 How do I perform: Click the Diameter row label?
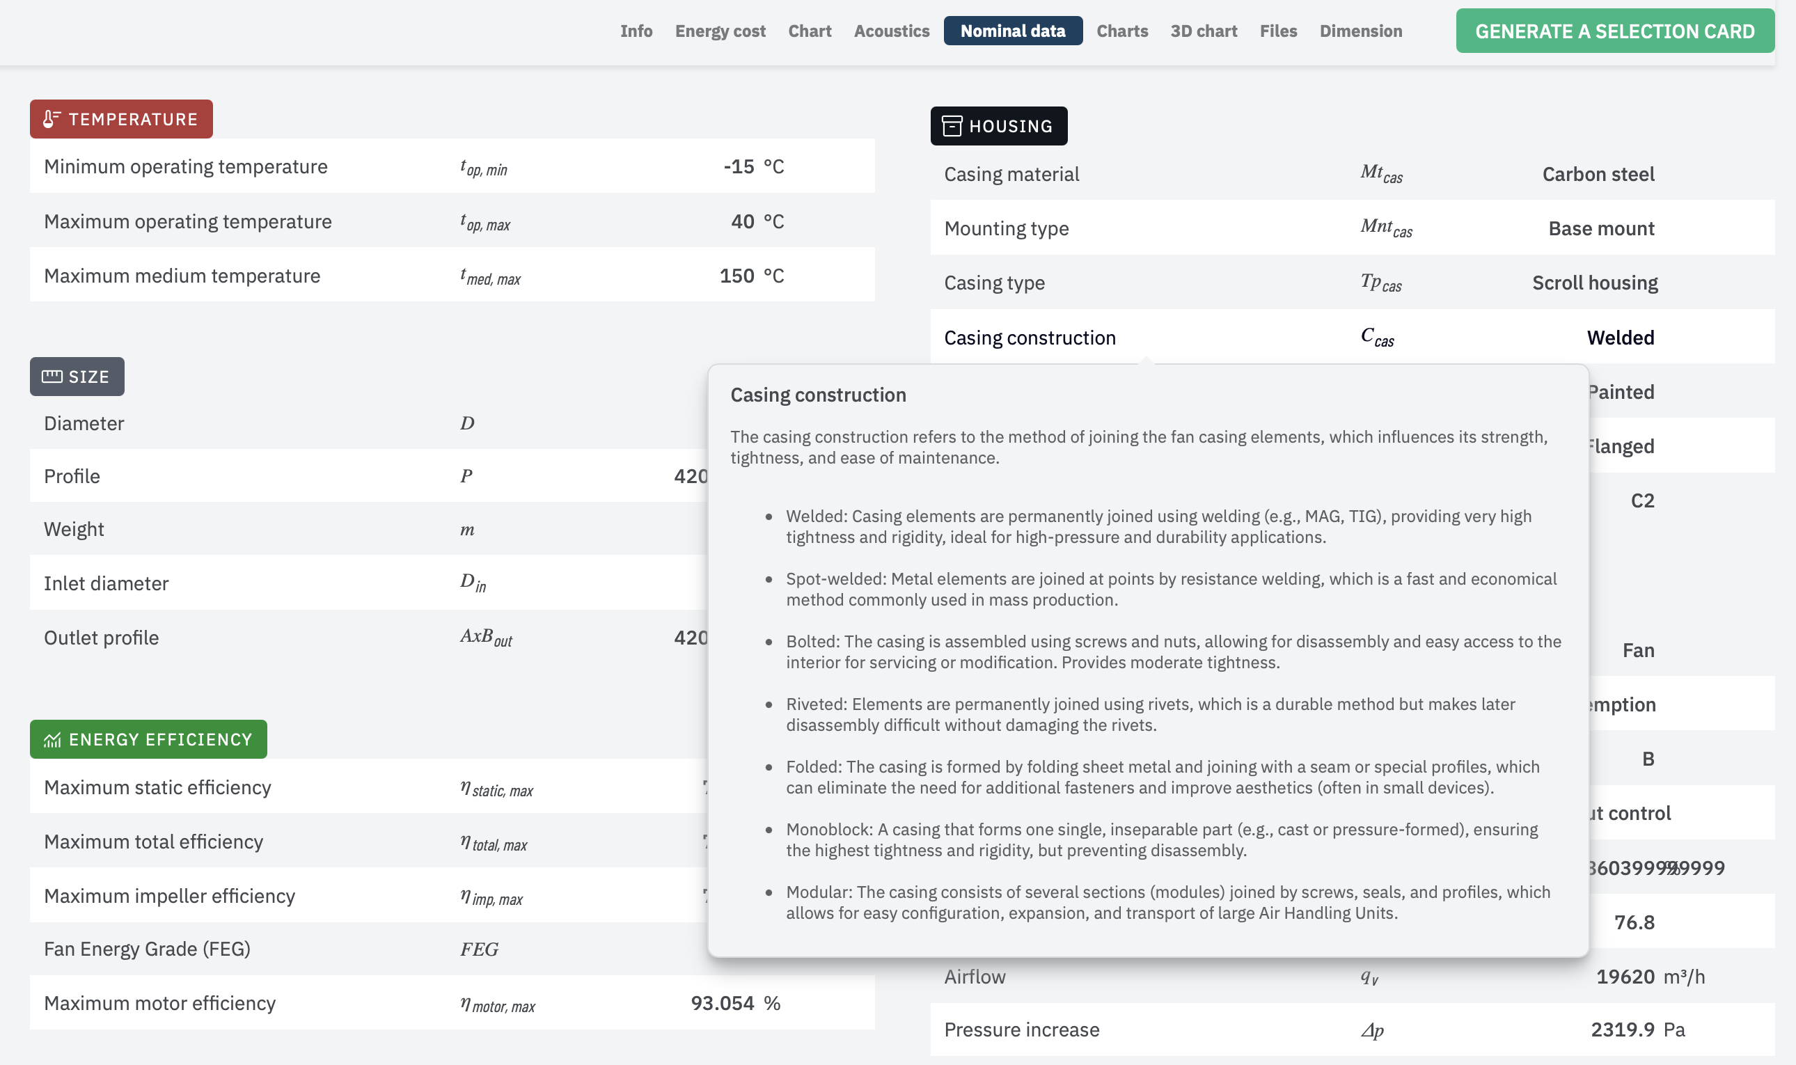tap(84, 423)
